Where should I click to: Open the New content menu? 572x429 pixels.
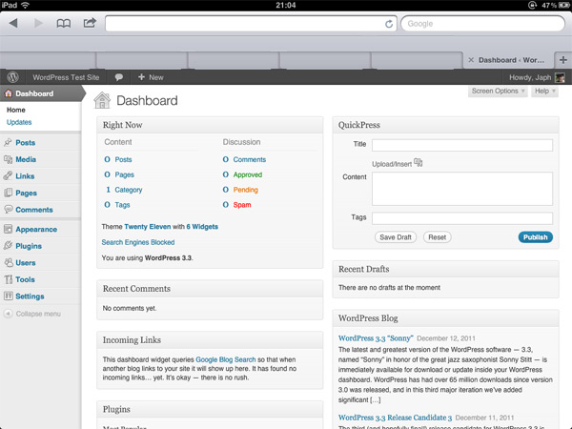pos(151,77)
